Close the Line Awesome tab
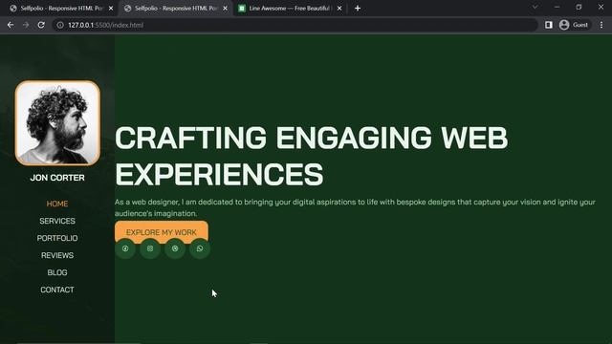The width and height of the screenshot is (612, 344). (x=339, y=9)
